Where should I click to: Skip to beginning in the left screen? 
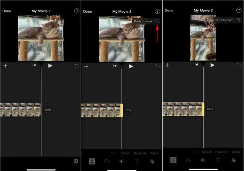(x=34, y=65)
